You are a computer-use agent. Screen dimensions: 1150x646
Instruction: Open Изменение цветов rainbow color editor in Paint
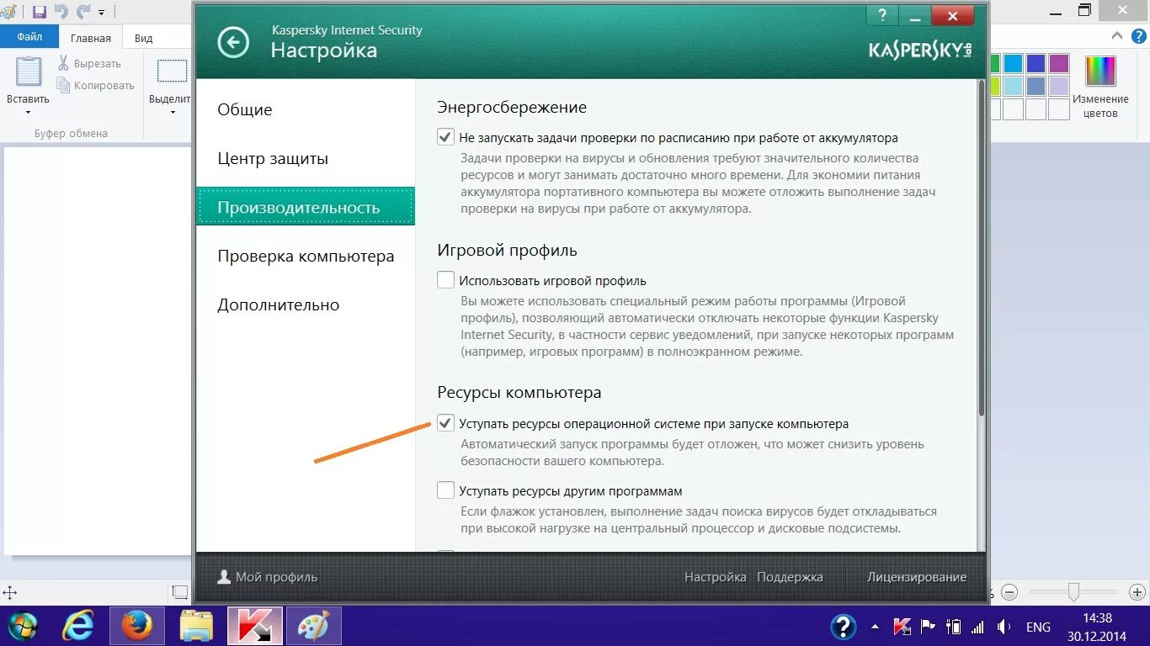coord(1100,71)
